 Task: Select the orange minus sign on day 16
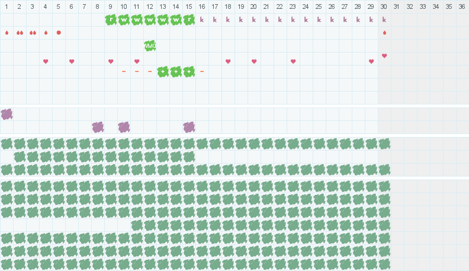click(x=202, y=71)
